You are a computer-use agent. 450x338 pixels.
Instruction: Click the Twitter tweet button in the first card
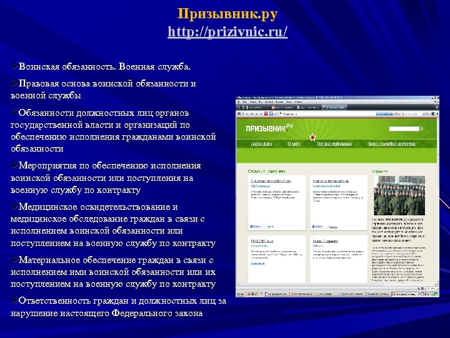tap(270, 227)
